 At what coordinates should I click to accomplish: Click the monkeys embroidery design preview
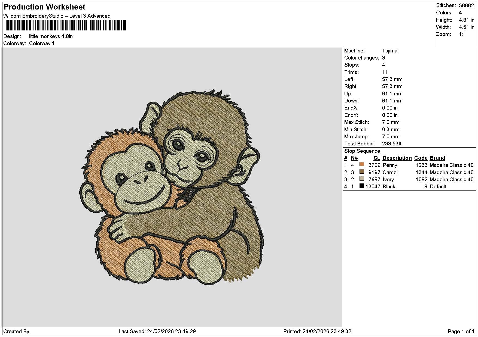tap(171, 187)
